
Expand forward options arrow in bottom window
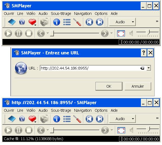[112, 130]
